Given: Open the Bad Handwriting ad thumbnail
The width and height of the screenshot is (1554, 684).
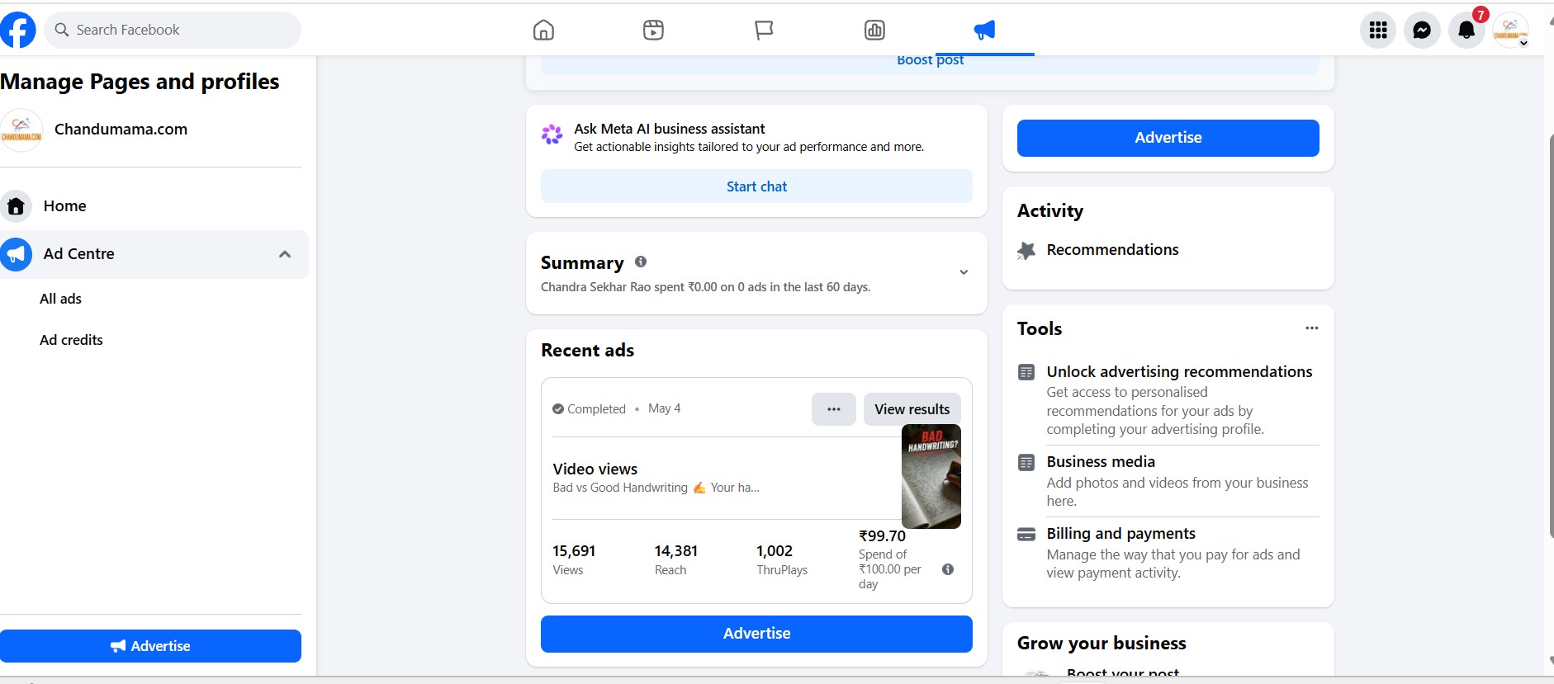Looking at the screenshot, I should (931, 476).
